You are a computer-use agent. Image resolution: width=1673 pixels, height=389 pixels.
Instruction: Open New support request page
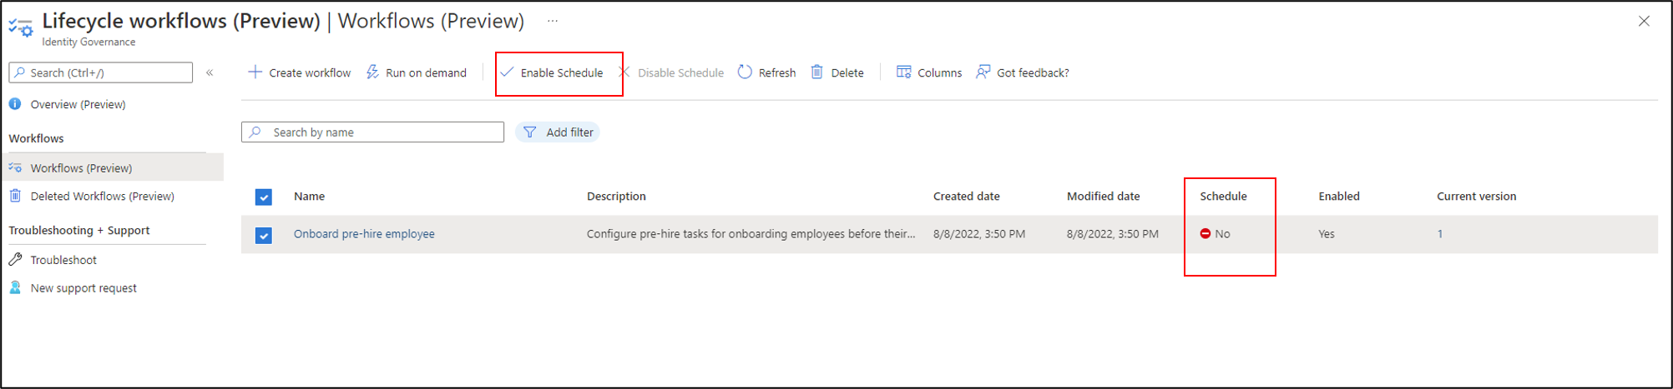tap(83, 288)
